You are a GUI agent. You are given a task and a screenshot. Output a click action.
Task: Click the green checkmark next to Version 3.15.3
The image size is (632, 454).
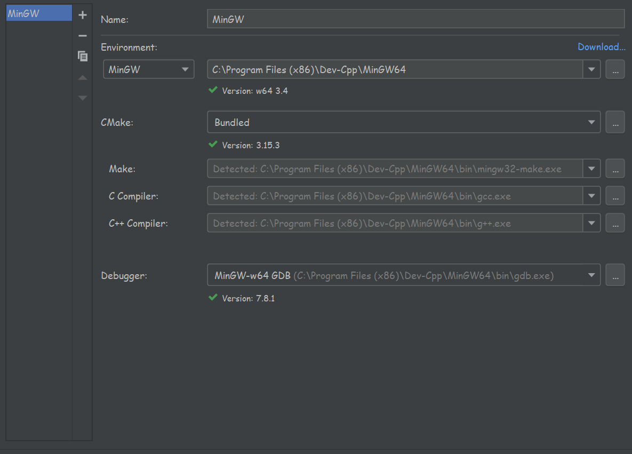point(213,145)
